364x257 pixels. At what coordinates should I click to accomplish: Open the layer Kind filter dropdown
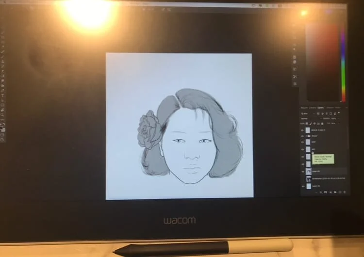[308, 113]
